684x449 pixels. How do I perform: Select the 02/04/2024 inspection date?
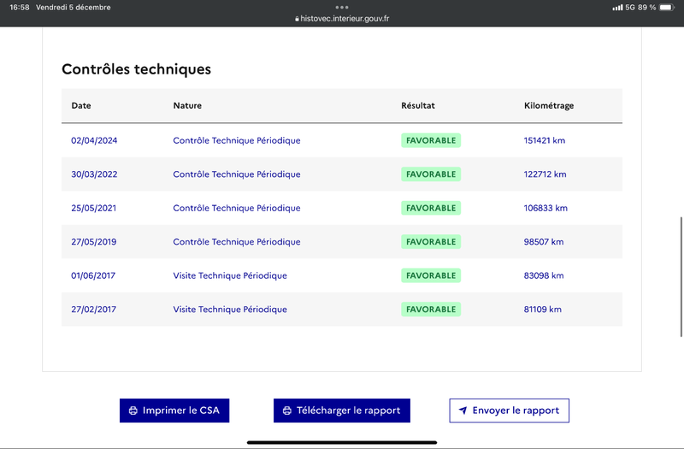click(94, 140)
